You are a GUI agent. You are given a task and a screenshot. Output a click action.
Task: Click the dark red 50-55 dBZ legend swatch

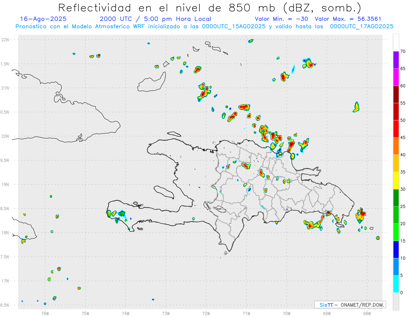pyautogui.click(x=396, y=111)
